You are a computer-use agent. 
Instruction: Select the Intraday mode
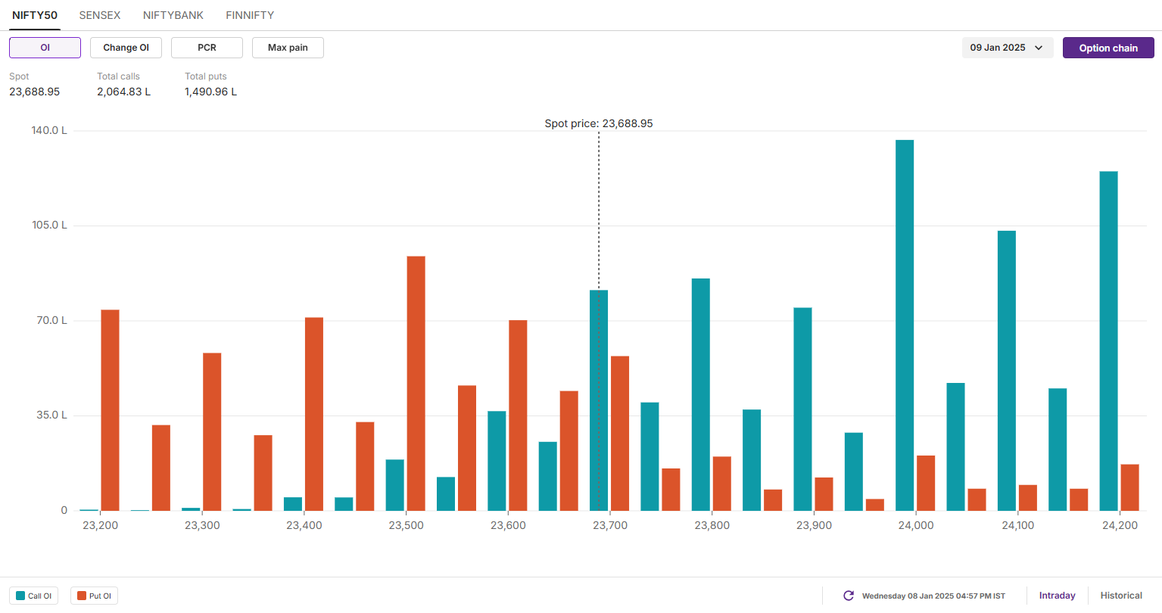coord(1057,596)
